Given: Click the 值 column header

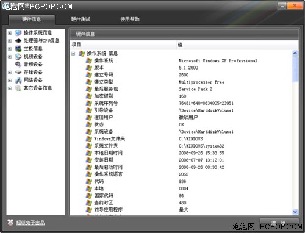Looking at the screenshot, I should [237, 45].
